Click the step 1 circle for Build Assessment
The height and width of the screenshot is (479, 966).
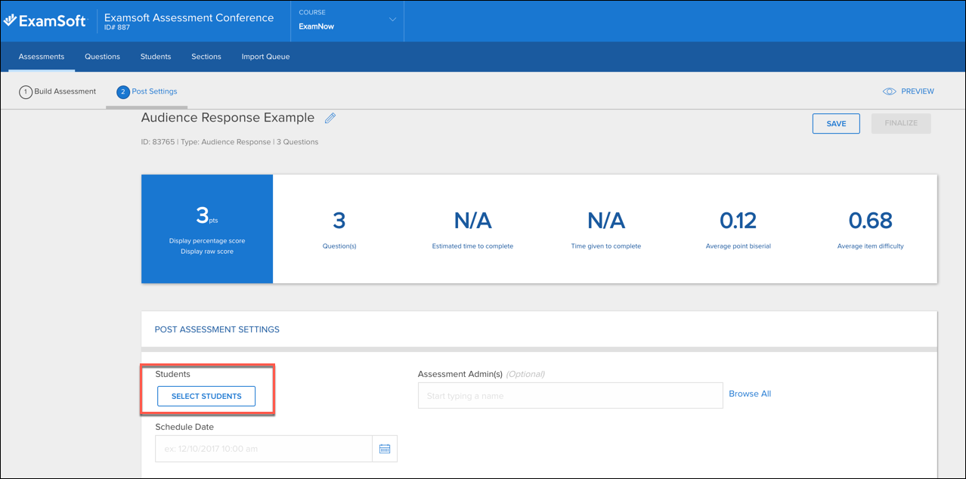(26, 92)
